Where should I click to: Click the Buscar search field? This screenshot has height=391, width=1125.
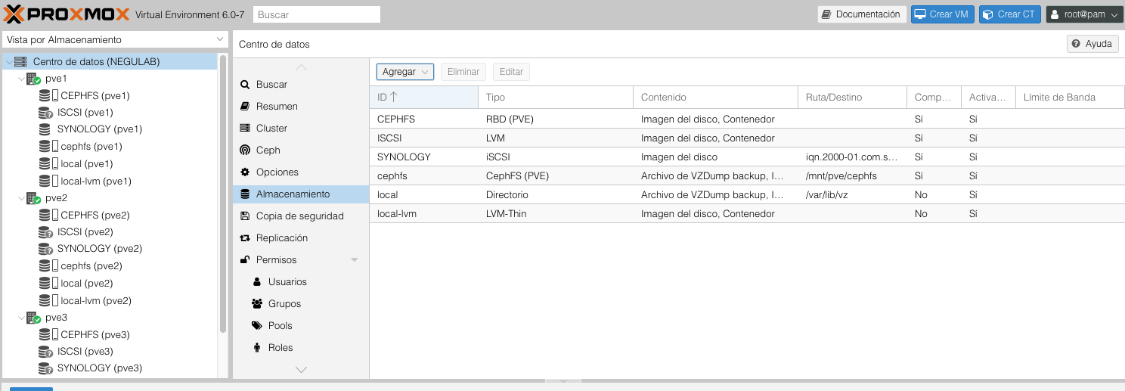click(317, 14)
